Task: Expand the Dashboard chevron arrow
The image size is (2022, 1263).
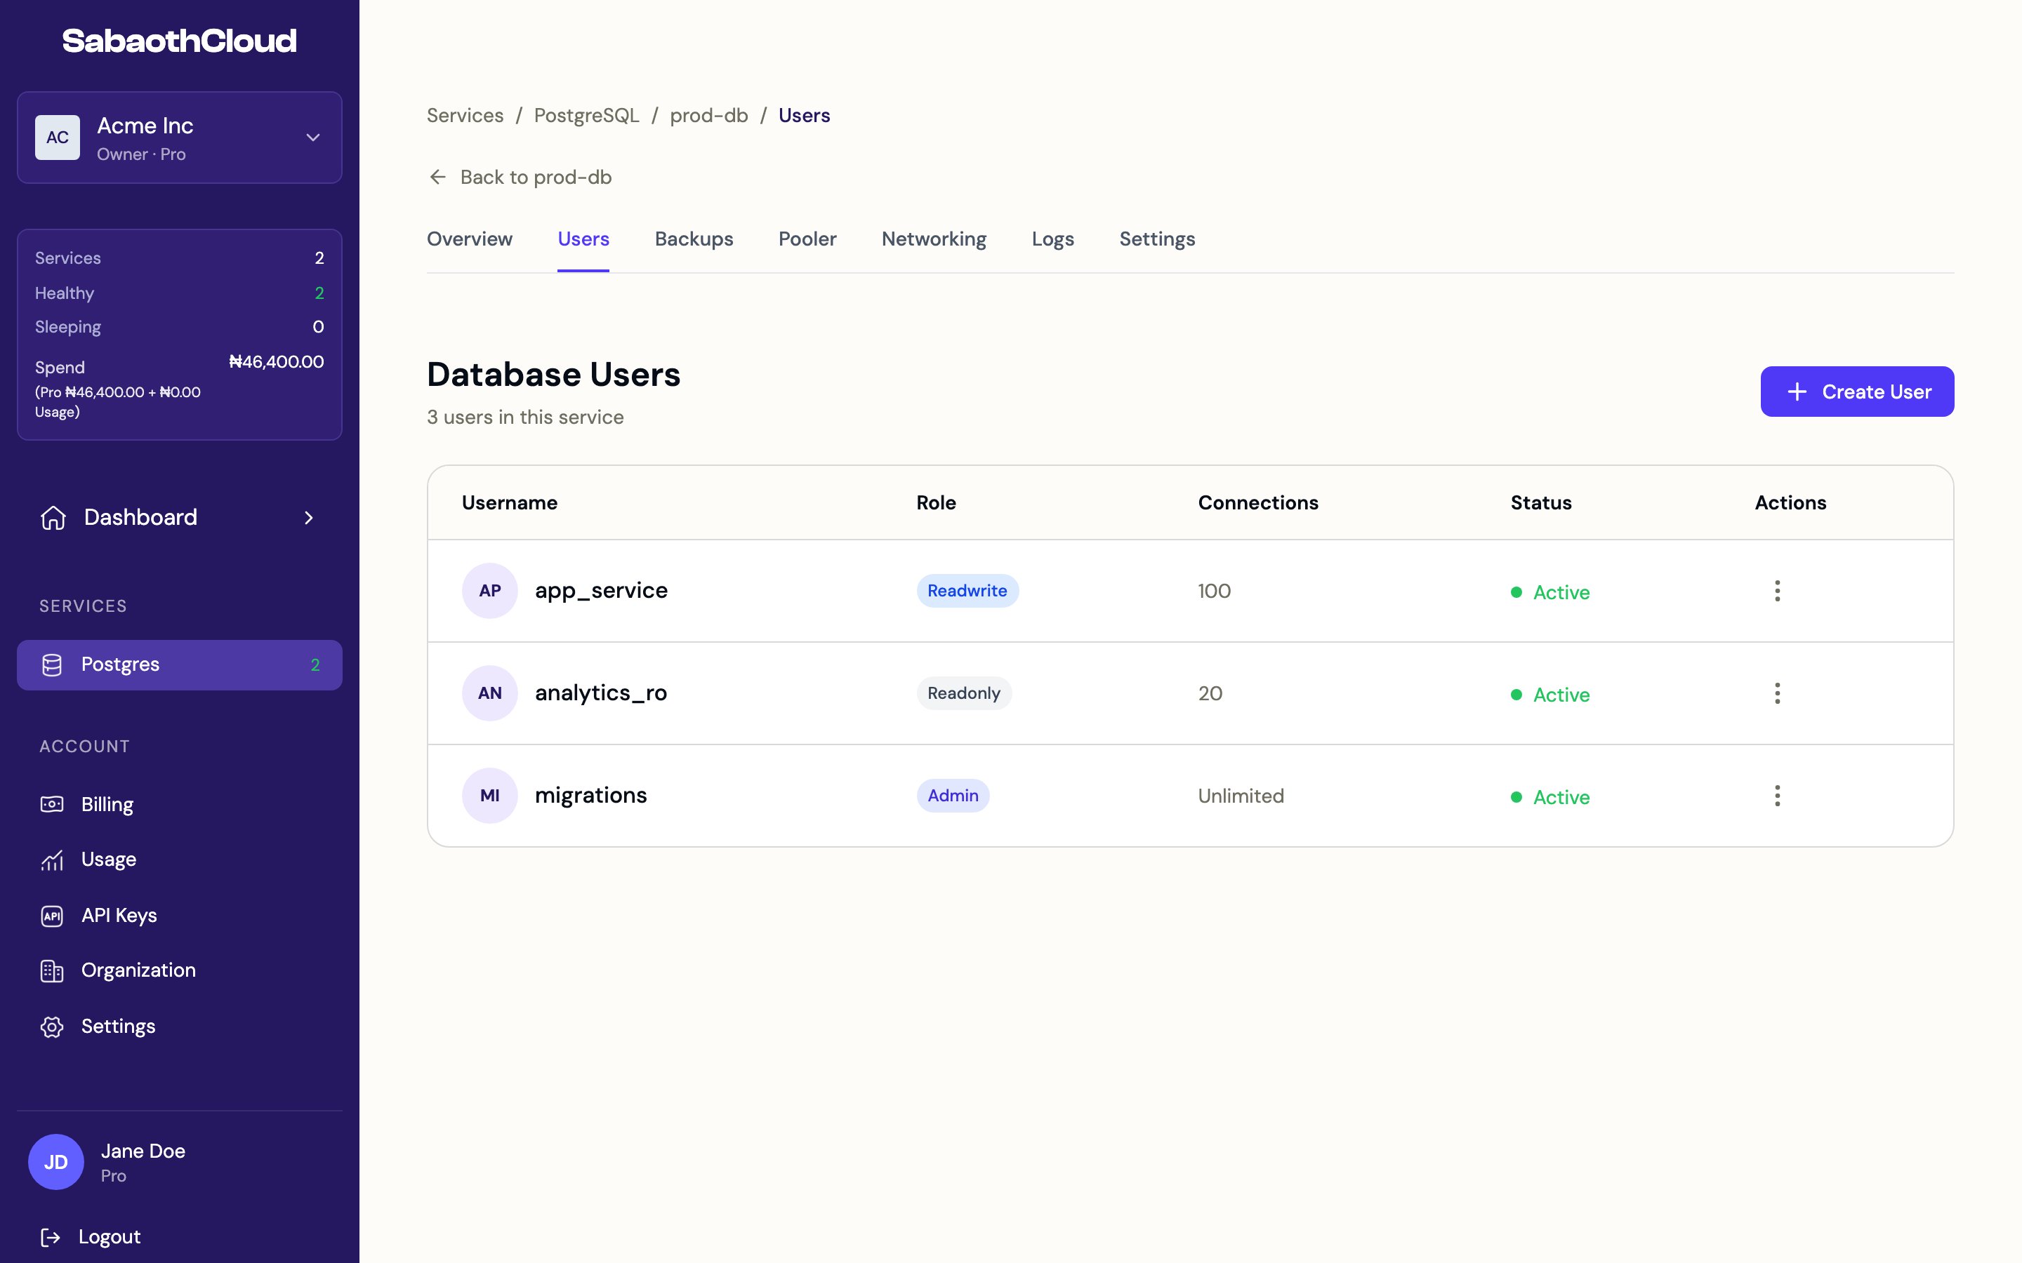Action: pos(309,518)
